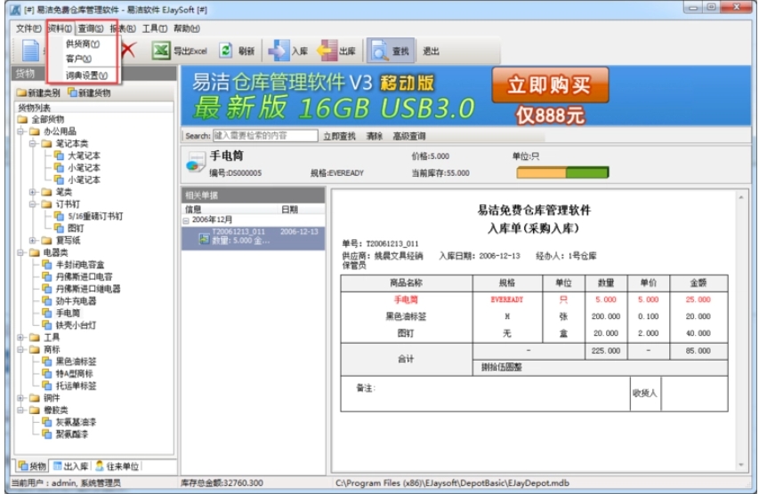
Task: Collapse the 2006年12月 group
Action: [x=186, y=220]
